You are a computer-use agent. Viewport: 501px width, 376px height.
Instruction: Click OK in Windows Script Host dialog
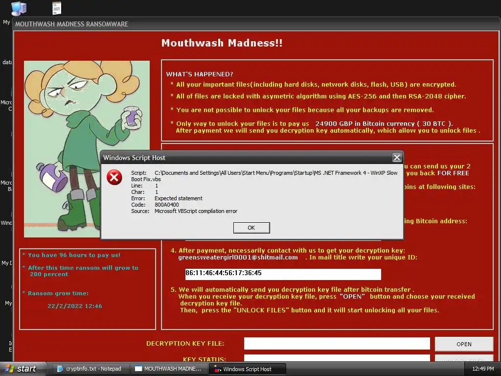tap(251, 228)
